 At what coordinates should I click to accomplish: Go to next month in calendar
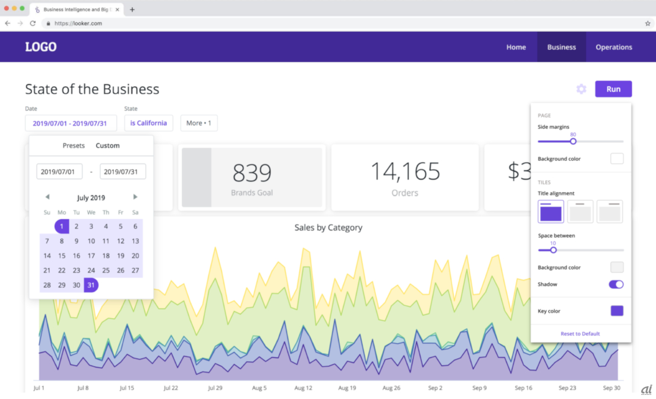[135, 197]
